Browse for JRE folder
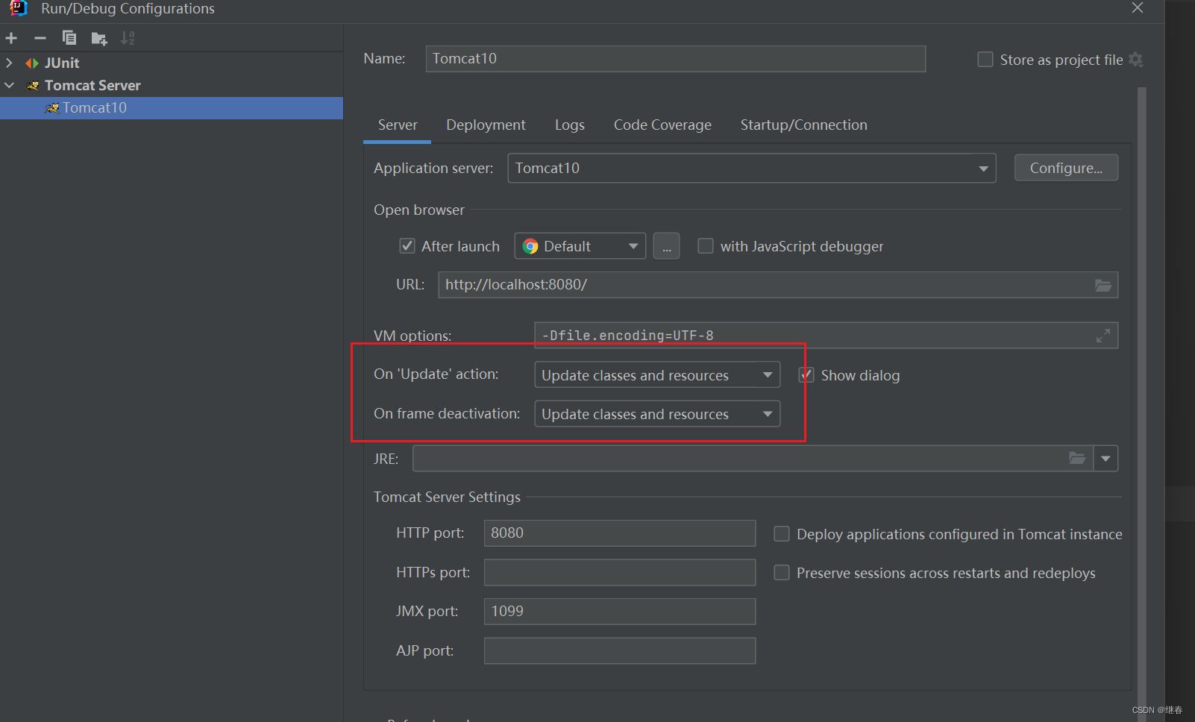Viewport: 1195px width, 722px height. (x=1077, y=458)
